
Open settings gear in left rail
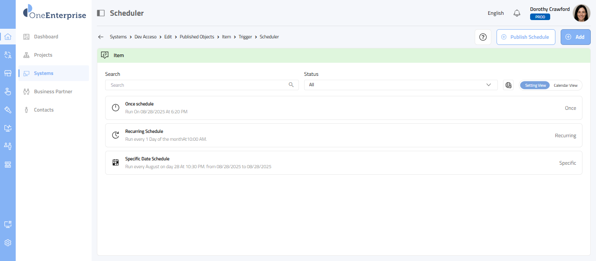tap(8, 243)
